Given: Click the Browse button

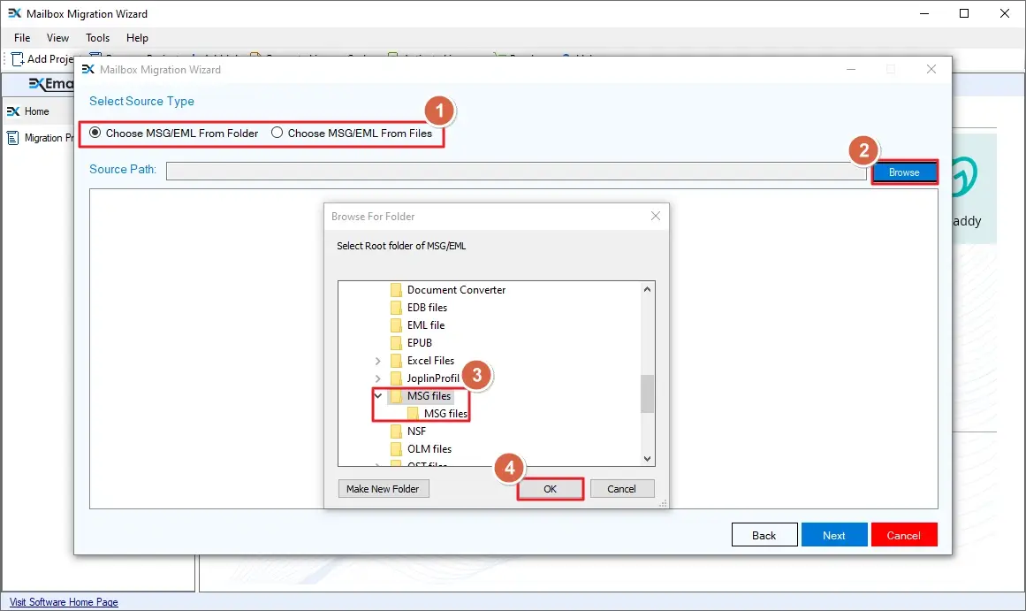Looking at the screenshot, I should (904, 172).
